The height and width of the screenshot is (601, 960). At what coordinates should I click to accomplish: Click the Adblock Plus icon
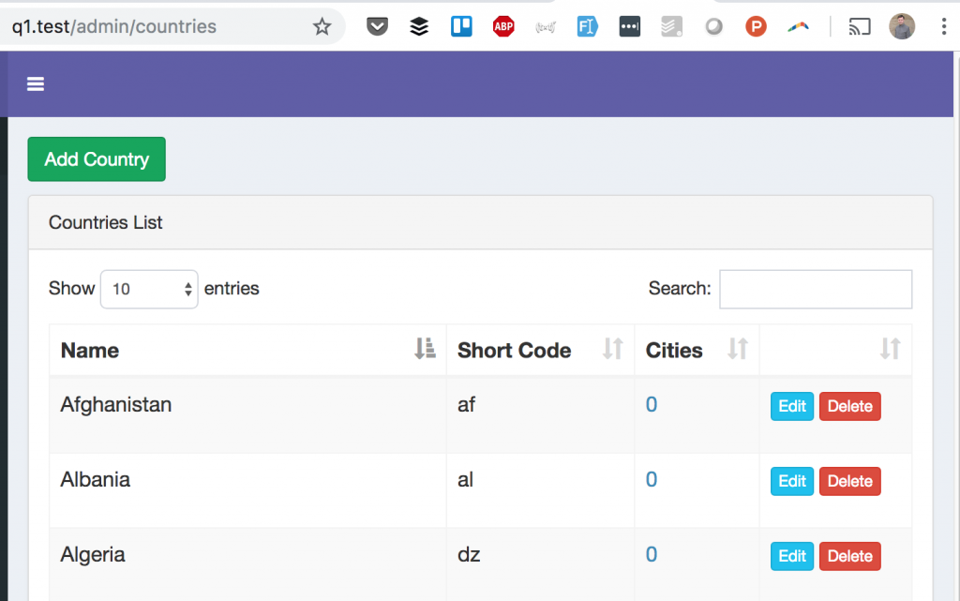pyautogui.click(x=502, y=26)
